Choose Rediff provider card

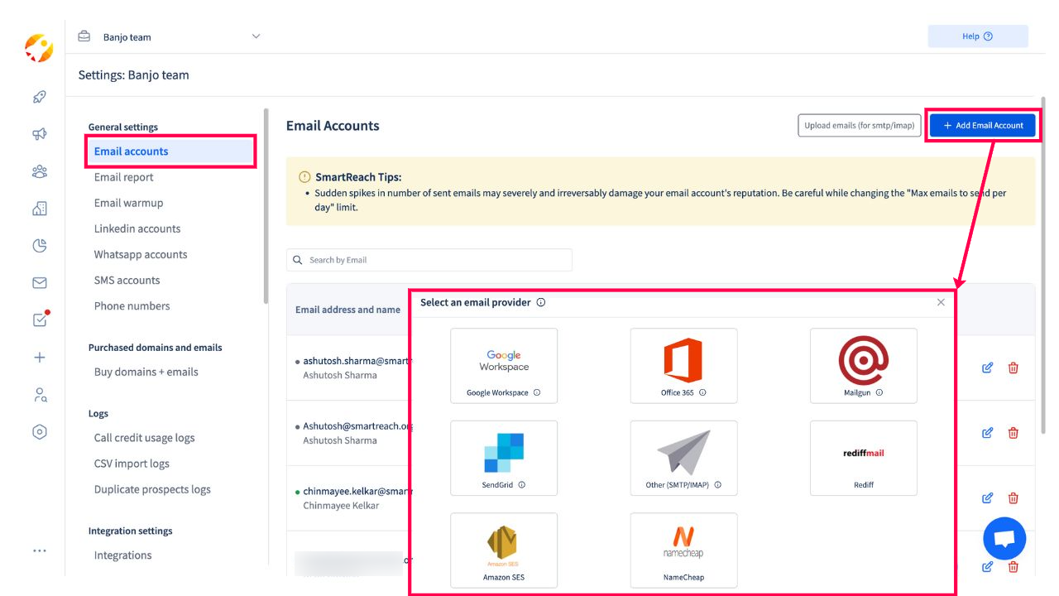[x=863, y=458]
